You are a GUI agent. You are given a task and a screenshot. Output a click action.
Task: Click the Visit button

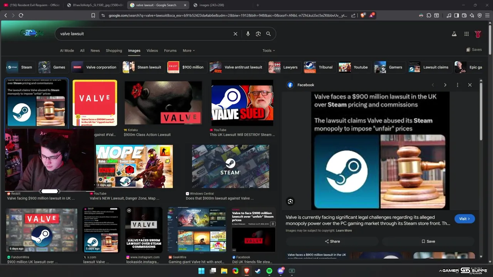click(x=464, y=219)
